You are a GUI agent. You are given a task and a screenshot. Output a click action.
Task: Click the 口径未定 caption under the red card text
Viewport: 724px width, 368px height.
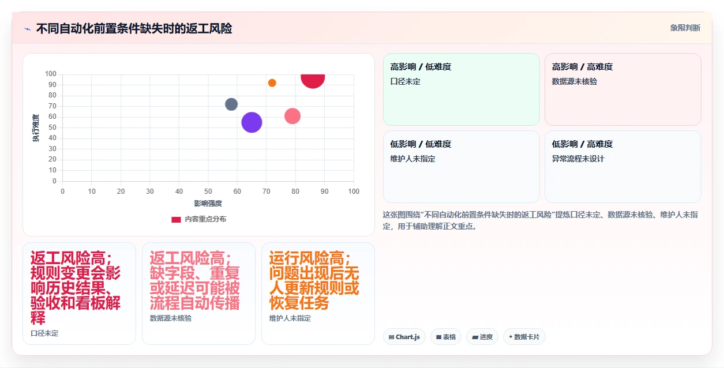[x=44, y=333]
